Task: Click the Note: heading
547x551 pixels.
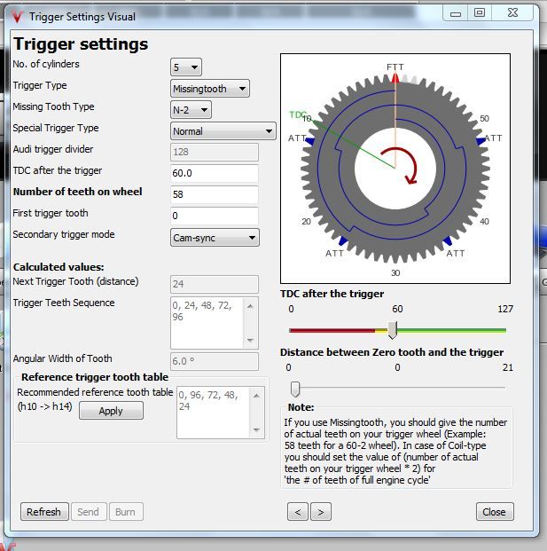Action: tap(301, 407)
